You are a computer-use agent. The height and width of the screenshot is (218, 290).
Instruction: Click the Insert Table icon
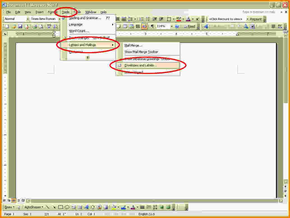[125, 26]
